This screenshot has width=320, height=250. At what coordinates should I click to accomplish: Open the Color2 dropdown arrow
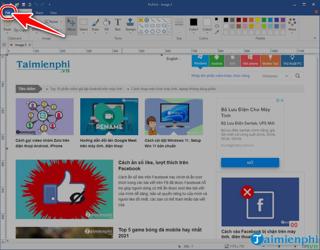pos(207,33)
